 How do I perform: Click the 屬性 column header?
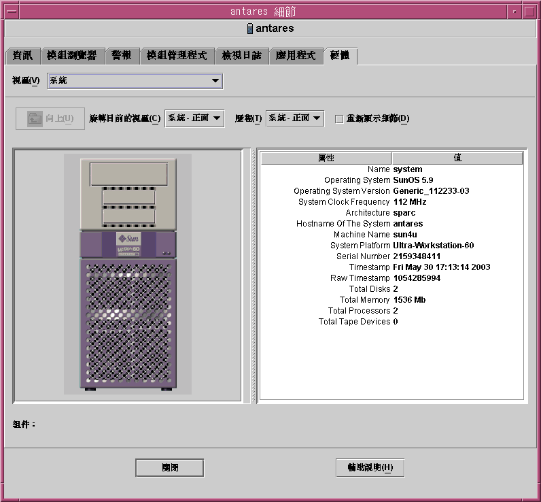pyautogui.click(x=326, y=158)
